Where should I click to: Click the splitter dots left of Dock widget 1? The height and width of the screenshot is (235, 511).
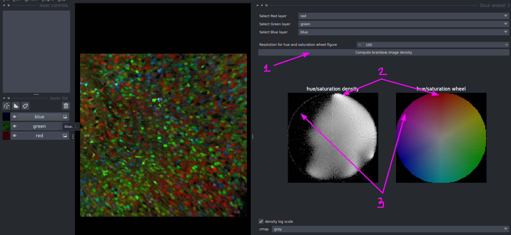pyautogui.click(x=253, y=137)
